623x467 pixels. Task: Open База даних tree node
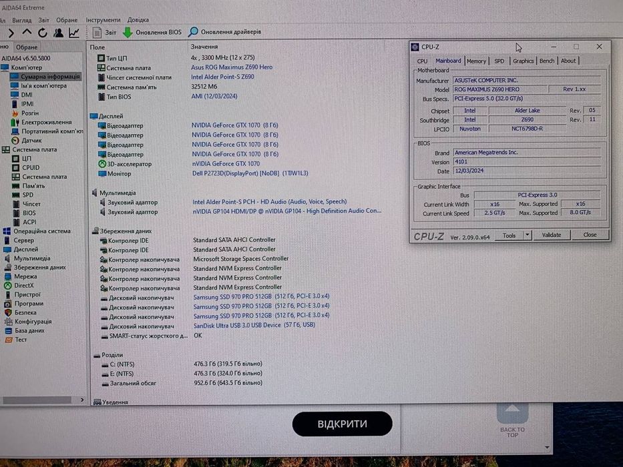[24, 330]
